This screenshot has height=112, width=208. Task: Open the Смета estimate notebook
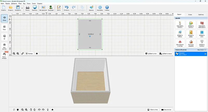click(x=59, y=8)
